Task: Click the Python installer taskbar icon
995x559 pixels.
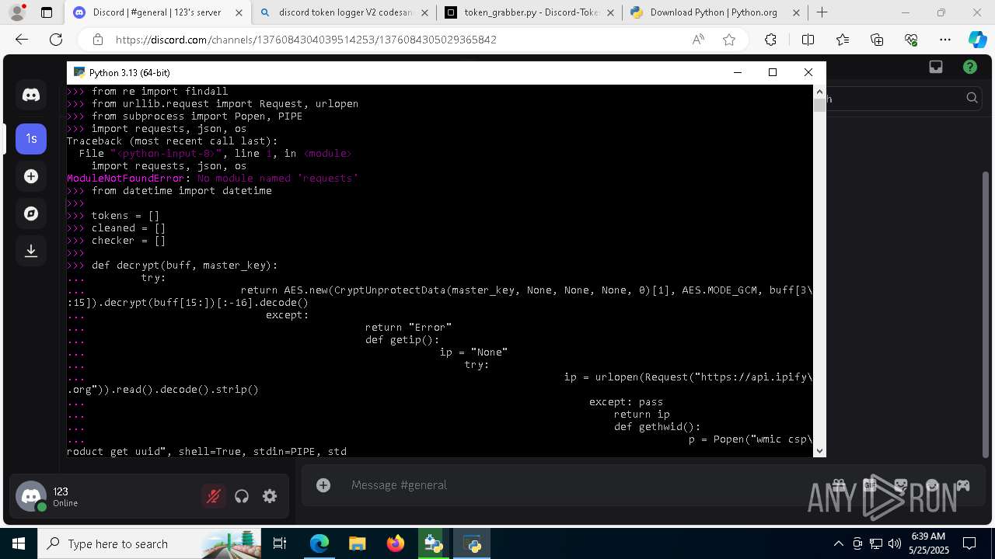Action: pyautogui.click(x=434, y=543)
